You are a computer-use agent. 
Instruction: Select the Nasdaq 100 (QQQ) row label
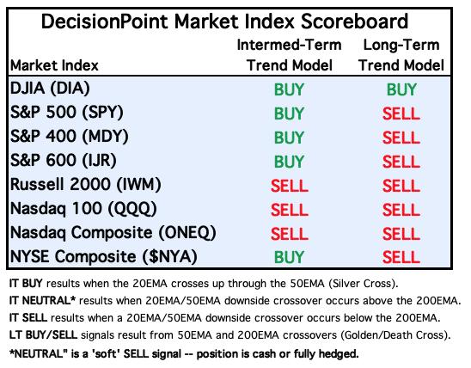[x=83, y=209]
